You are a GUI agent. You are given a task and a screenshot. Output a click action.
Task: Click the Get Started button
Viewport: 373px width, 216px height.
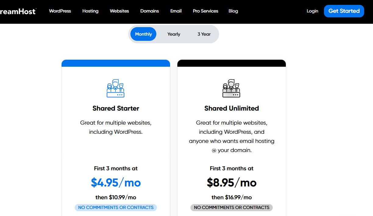[x=344, y=11]
